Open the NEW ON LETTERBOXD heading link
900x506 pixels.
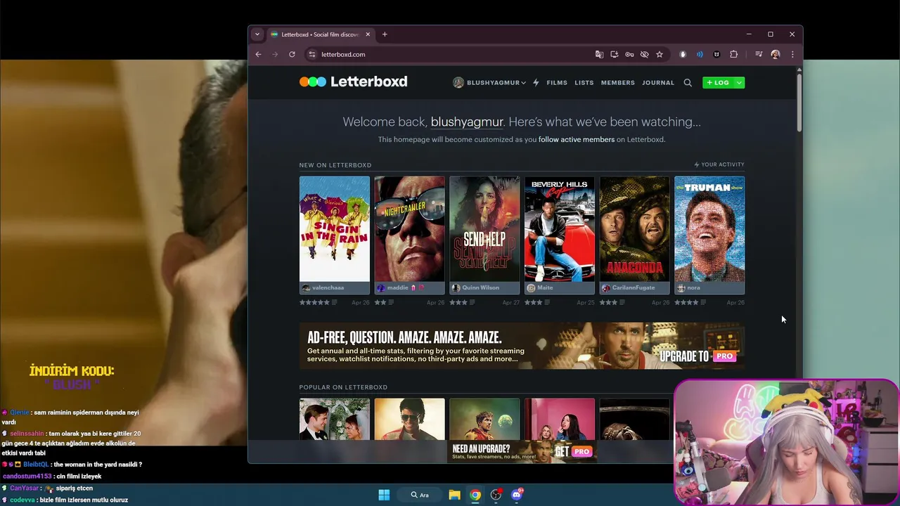click(x=335, y=165)
